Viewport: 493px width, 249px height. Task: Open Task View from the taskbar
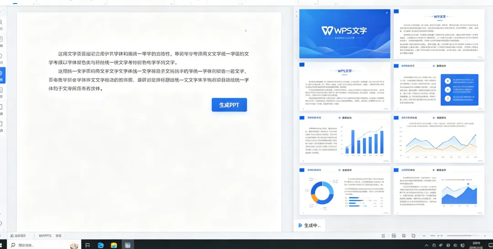tap(87, 245)
